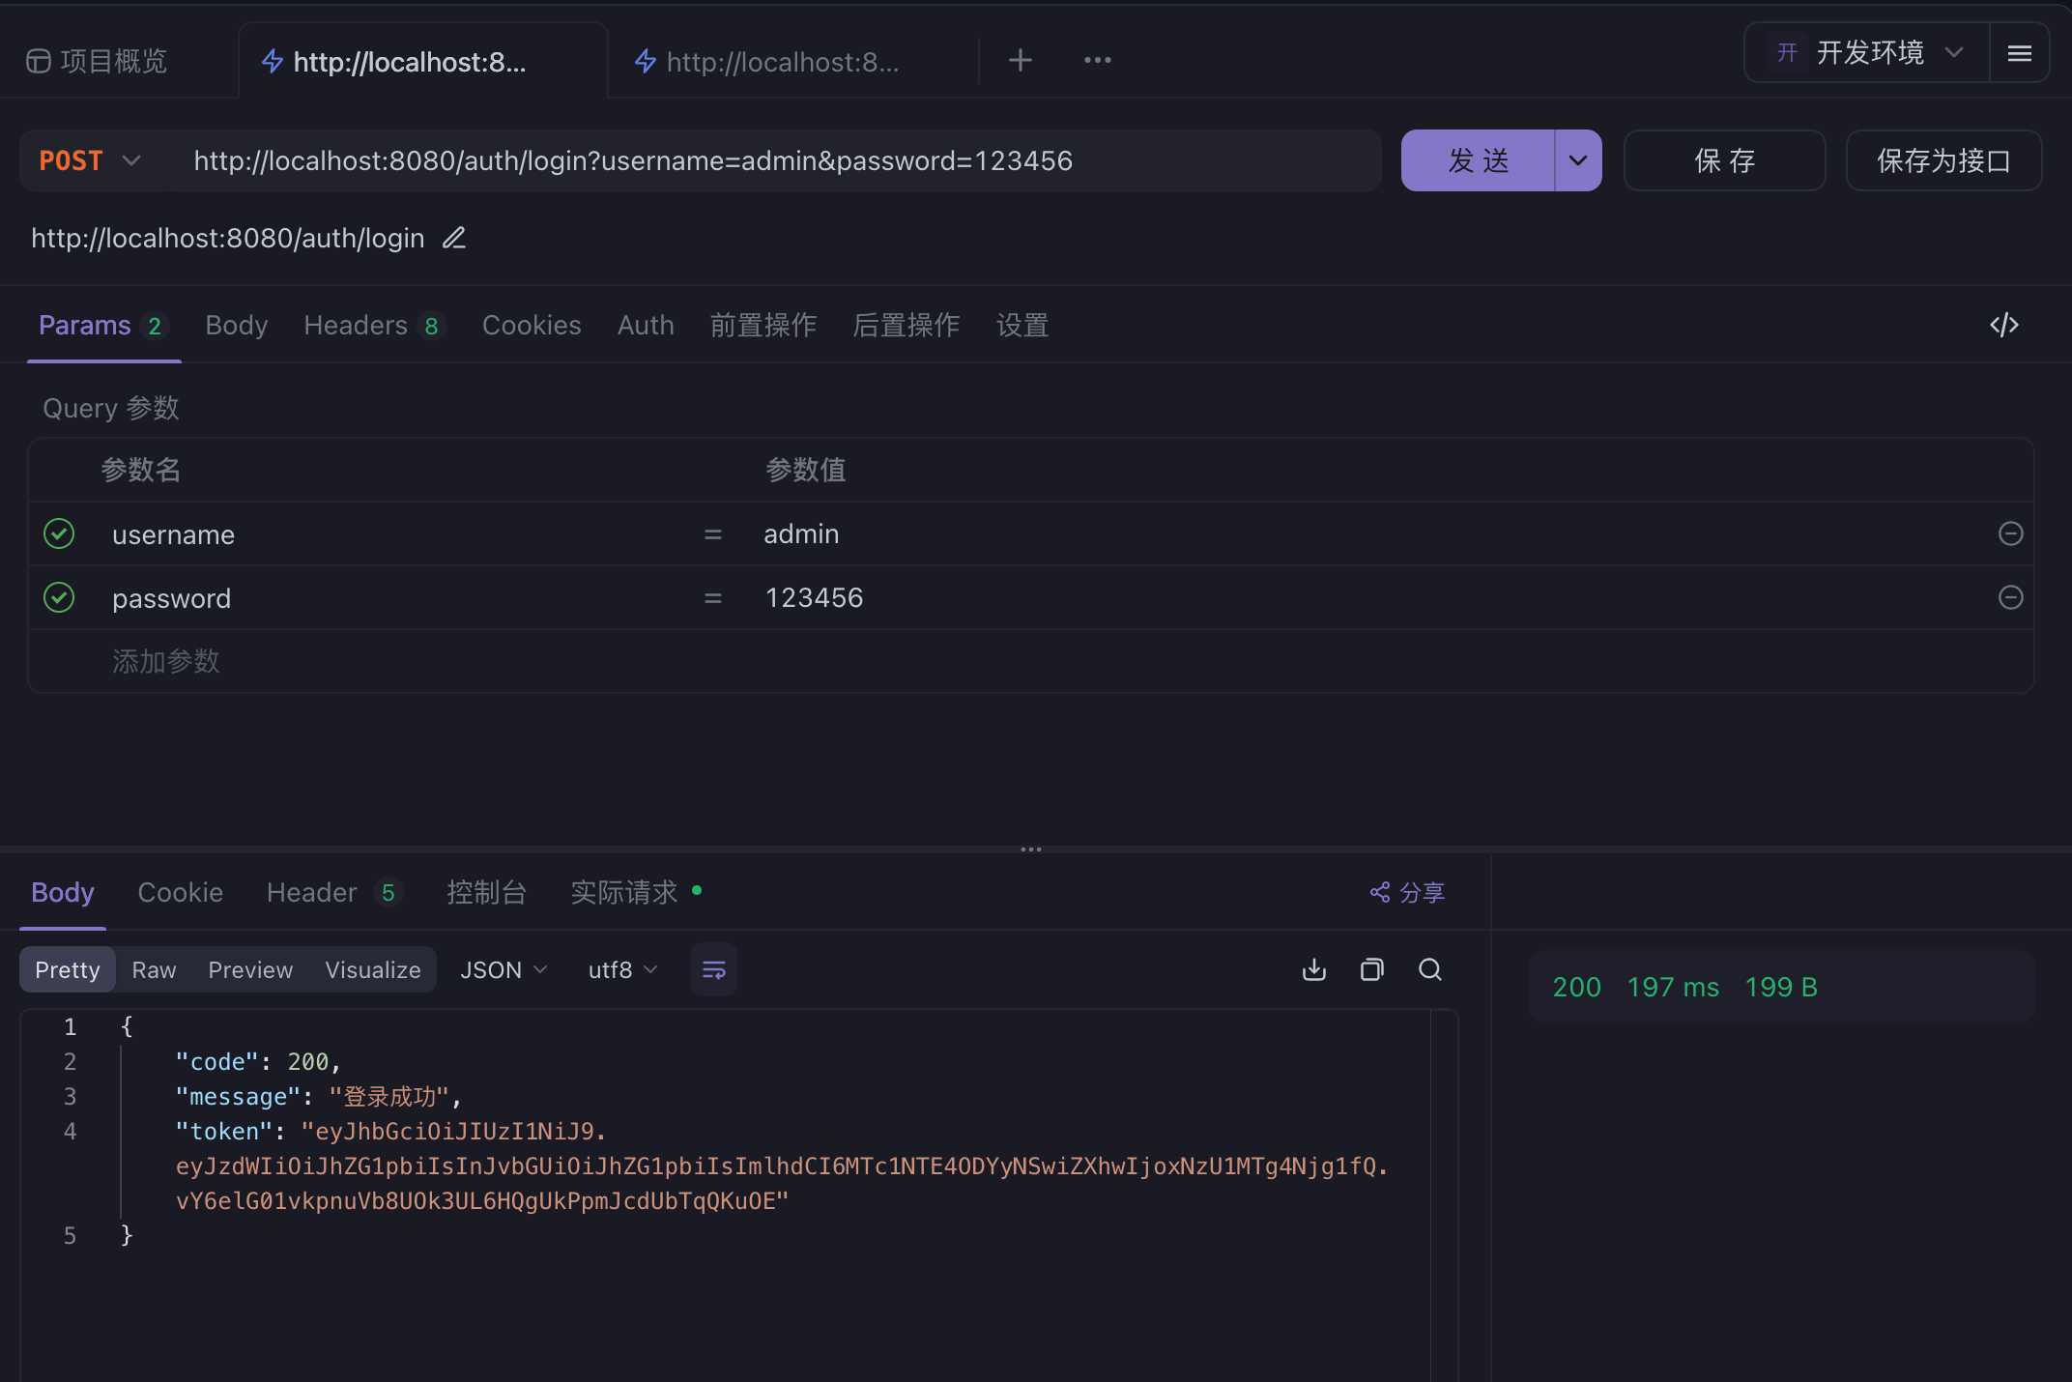Open code view with </> icon
Image resolution: width=2072 pixels, height=1382 pixels.
[x=2003, y=325]
